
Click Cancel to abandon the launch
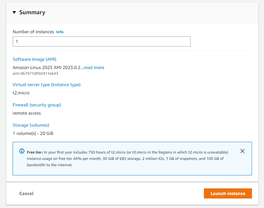[x=26, y=193]
